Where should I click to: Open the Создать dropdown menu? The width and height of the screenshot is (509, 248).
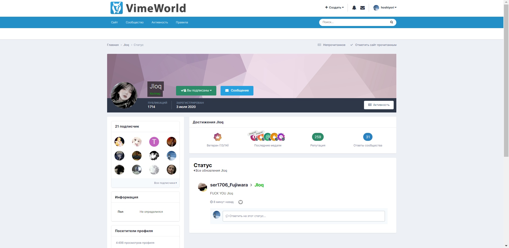(334, 7)
